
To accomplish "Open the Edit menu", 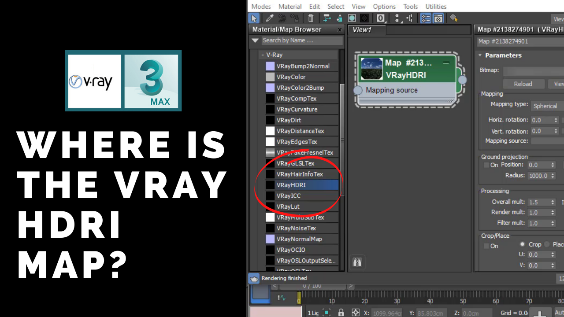I will pyautogui.click(x=315, y=7).
